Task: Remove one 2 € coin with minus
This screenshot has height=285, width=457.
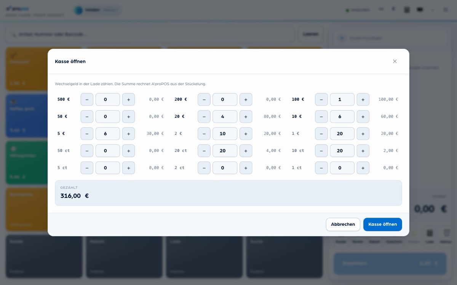Action: 204,134
